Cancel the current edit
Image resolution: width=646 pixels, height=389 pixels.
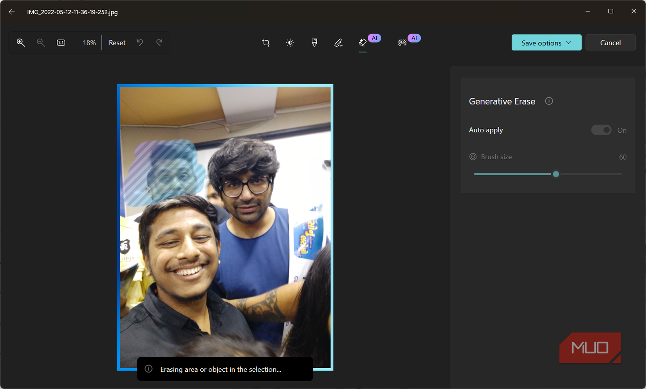pyautogui.click(x=610, y=42)
